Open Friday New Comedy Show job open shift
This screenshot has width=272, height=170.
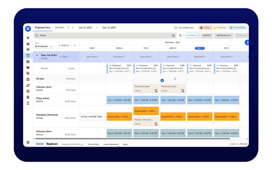(x=227, y=68)
